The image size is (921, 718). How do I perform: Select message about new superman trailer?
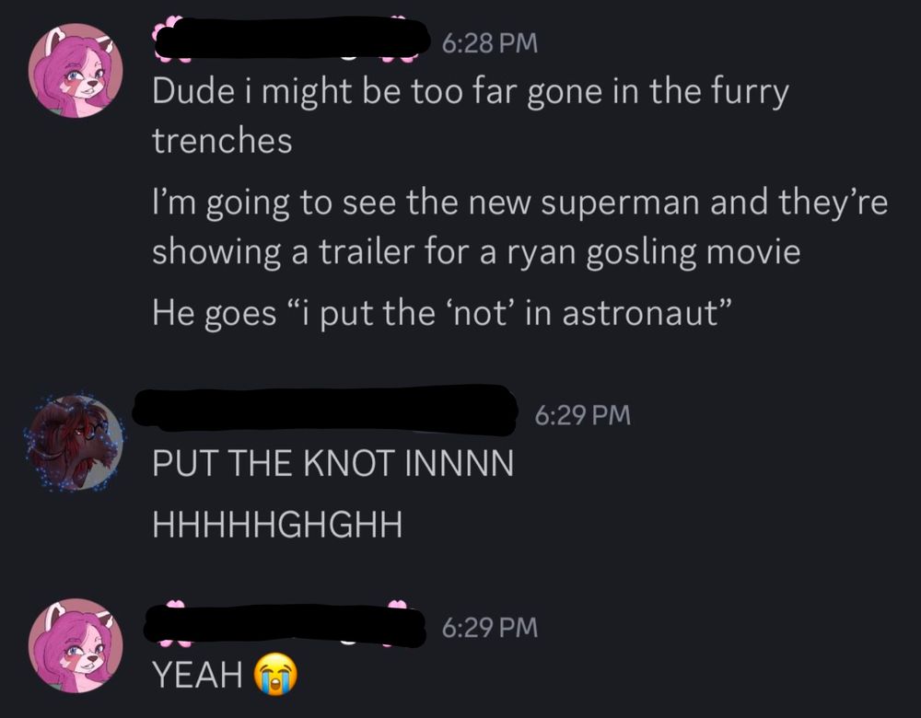[519, 226]
